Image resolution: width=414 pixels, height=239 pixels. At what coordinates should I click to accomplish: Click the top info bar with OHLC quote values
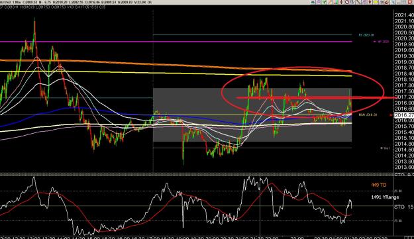tap(76, 2)
